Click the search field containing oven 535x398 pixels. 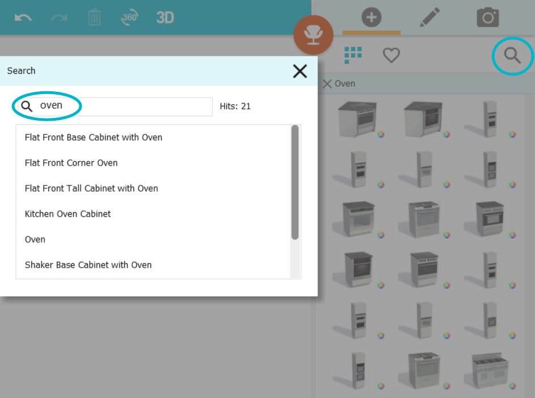click(115, 106)
